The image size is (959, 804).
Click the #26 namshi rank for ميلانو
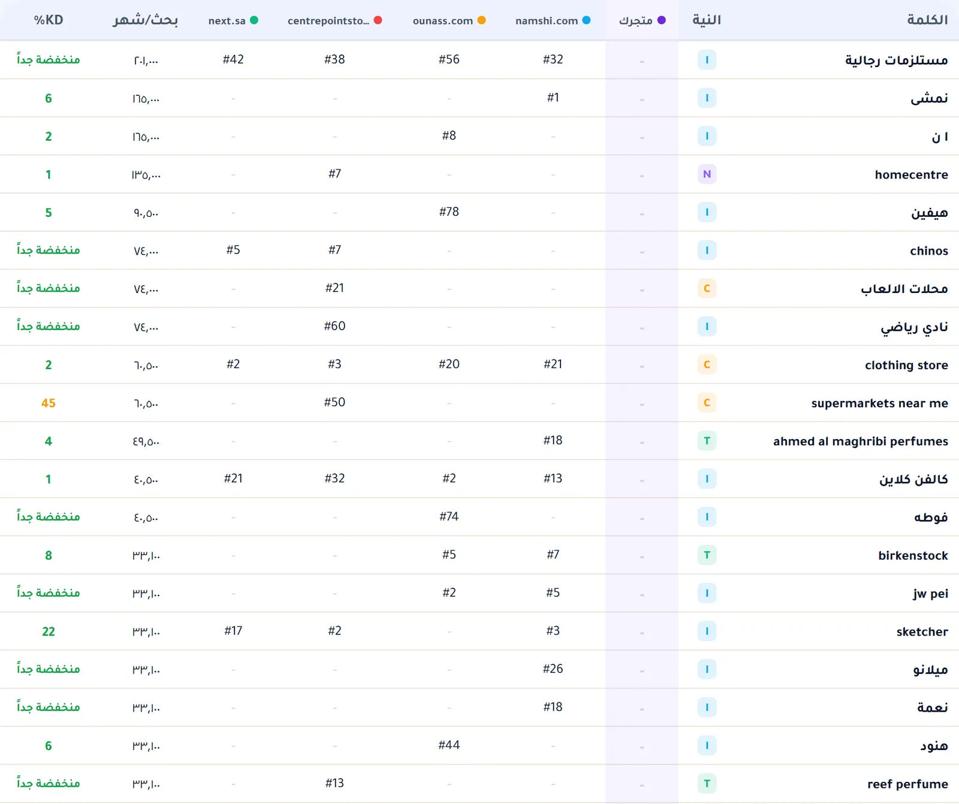[553, 669]
